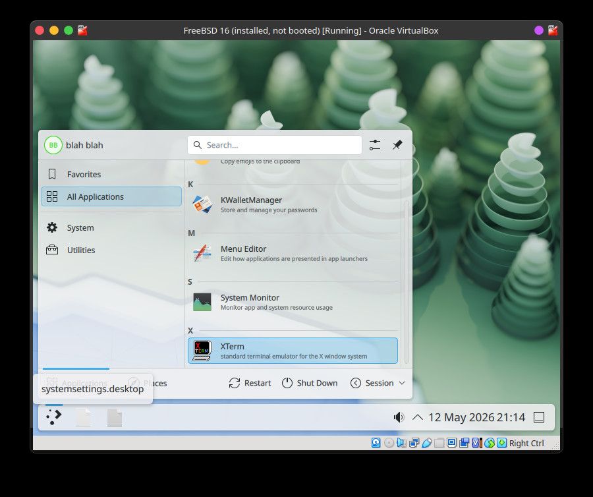Click VirtualBox optical disc status icon
The image size is (593, 497).
(389, 443)
